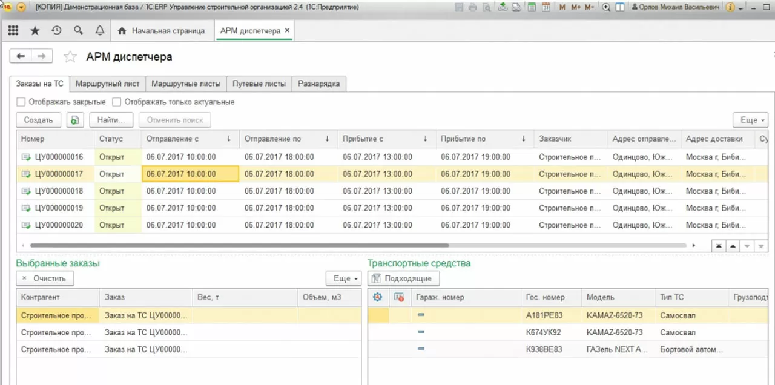Open the sections menu grid icon
This screenshot has width=775, height=385.
point(13,30)
